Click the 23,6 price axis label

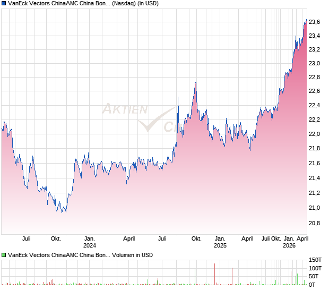314,22
